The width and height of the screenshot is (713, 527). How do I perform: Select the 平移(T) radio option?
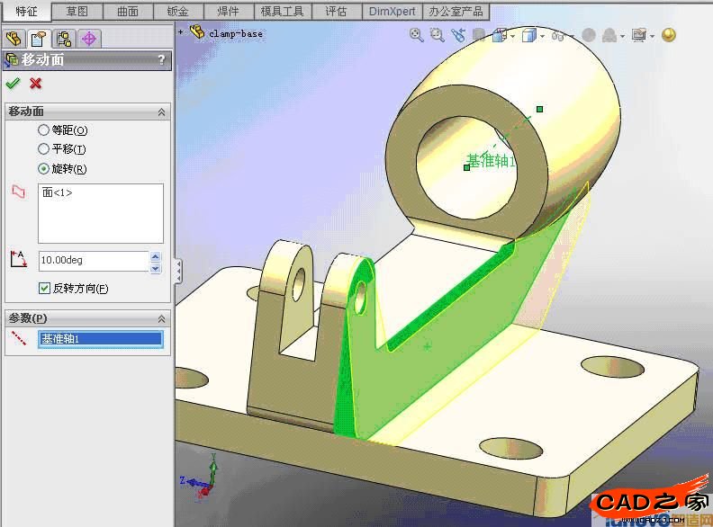(44, 149)
